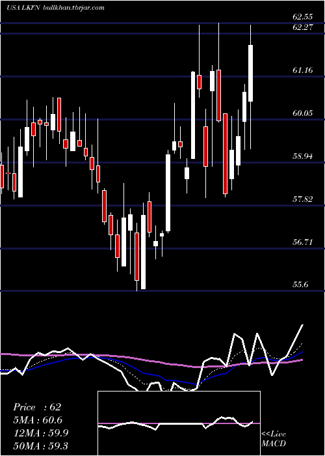The width and height of the screenshot is (325, 456).
Task: Click the 58.94 price axis label
Action: 302,156
